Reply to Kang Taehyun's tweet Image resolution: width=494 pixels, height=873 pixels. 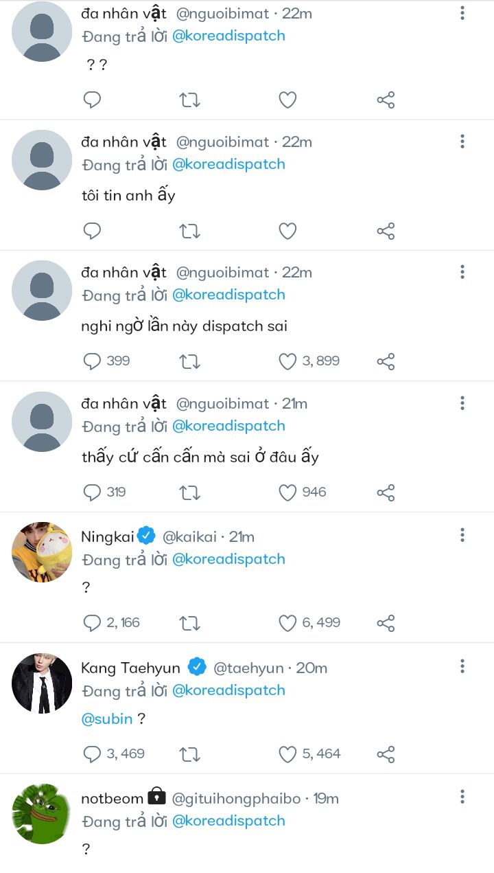pyautogui.click(x=93, y=754)
